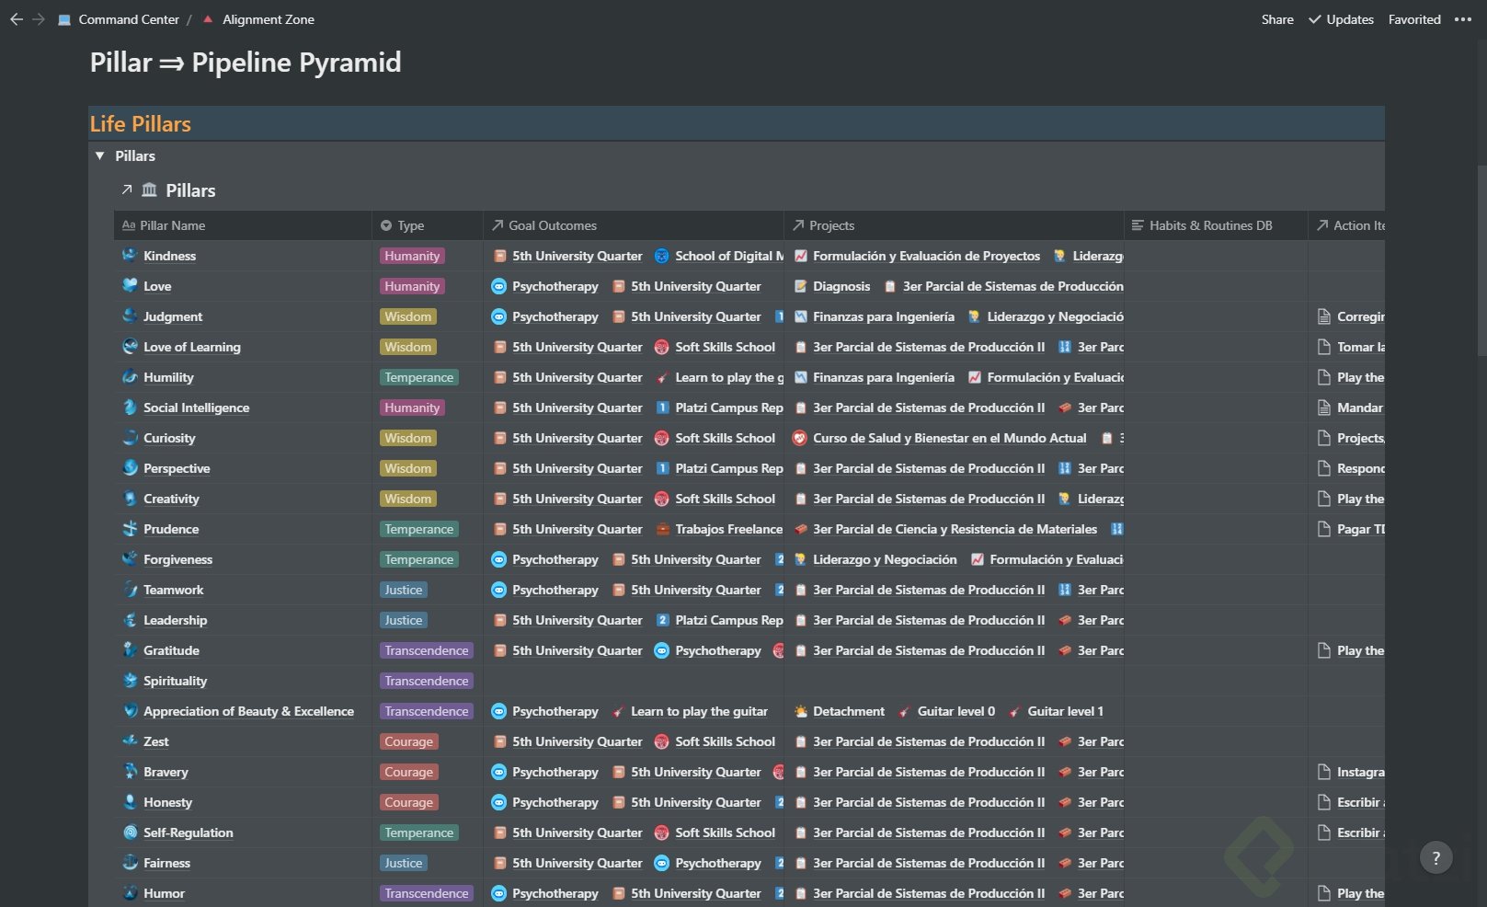Click the Psychotherapy icon in Love row
Image resolution: width=1487 pixels, height=907 pixels.
pyautogui.click(x=498, y=286)
